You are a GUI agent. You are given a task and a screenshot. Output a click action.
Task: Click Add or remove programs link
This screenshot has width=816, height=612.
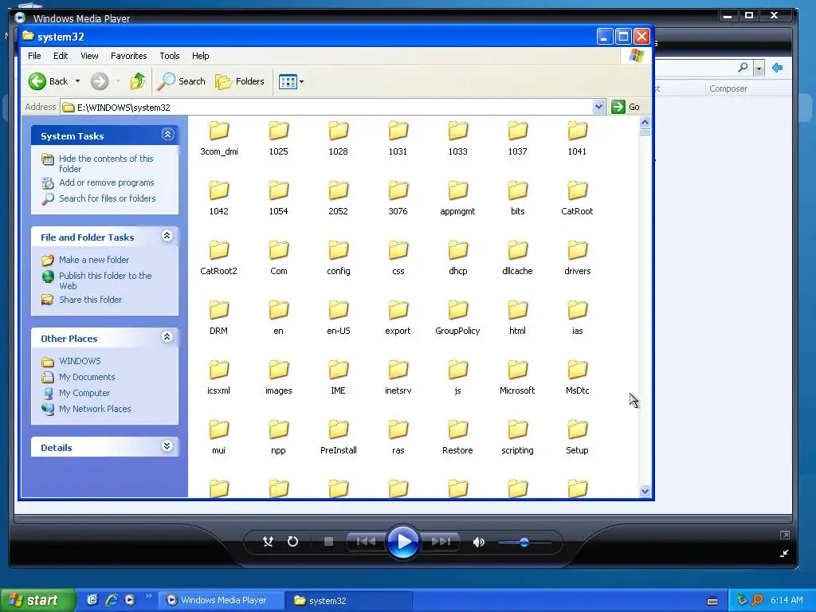106,182
